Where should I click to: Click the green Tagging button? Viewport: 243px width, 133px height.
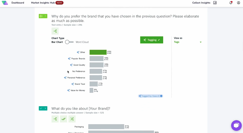click(x=151, y=40)
